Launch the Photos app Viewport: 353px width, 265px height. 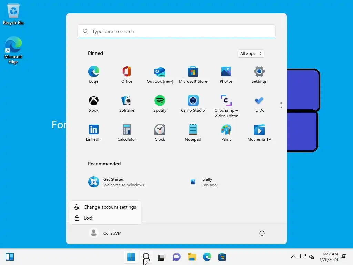[x=226, y=75]
